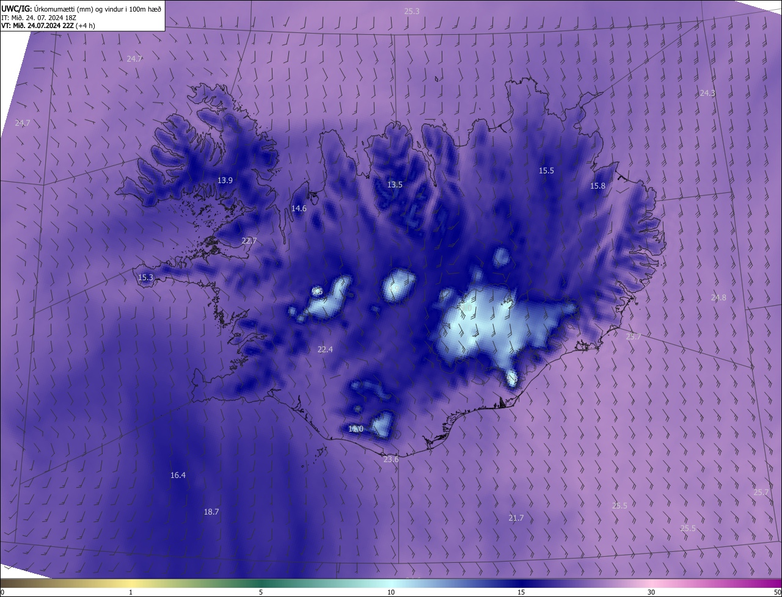Click the 5 mark on the color scale
Image resolution: width=782 pixels, height=597 pixels.
point(261,592)
